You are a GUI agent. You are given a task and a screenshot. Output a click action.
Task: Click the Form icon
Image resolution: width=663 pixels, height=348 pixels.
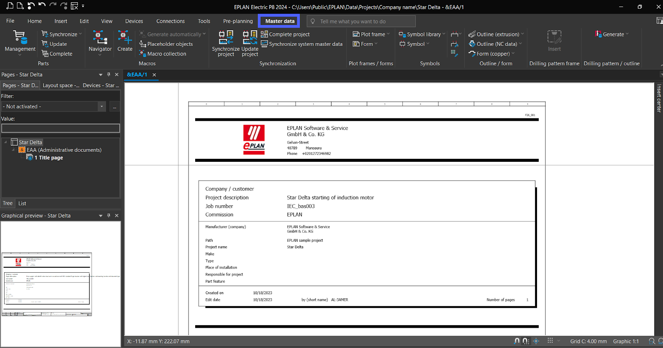coord(356,44)
